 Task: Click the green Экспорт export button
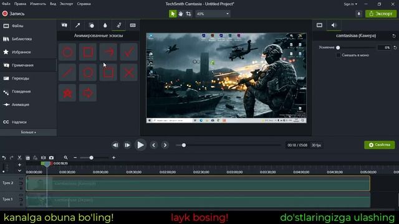click(x=381, y=14)
